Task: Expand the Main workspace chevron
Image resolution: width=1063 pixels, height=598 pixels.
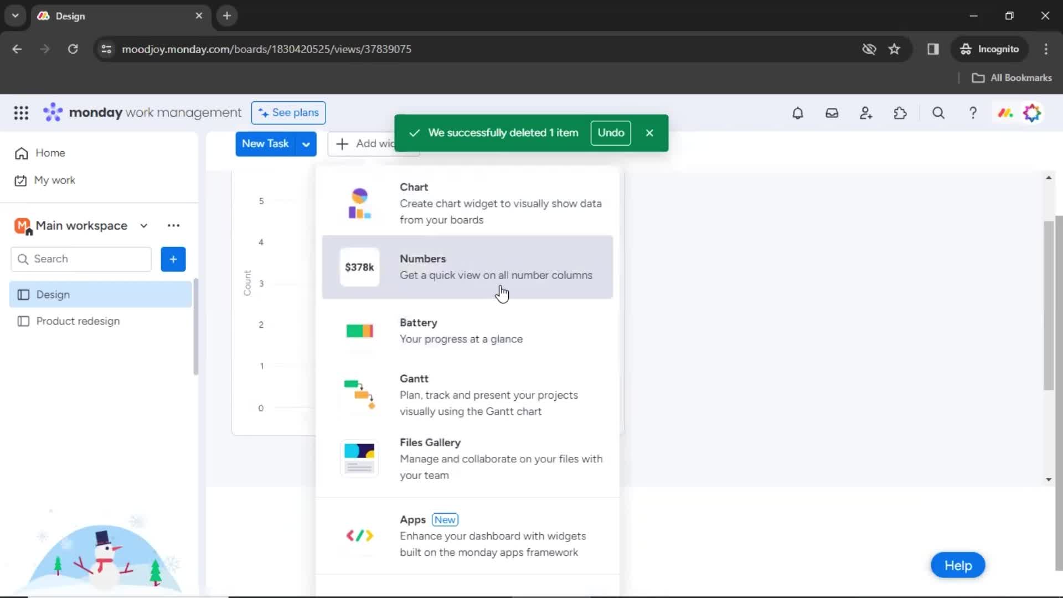Action: [144, 225]
